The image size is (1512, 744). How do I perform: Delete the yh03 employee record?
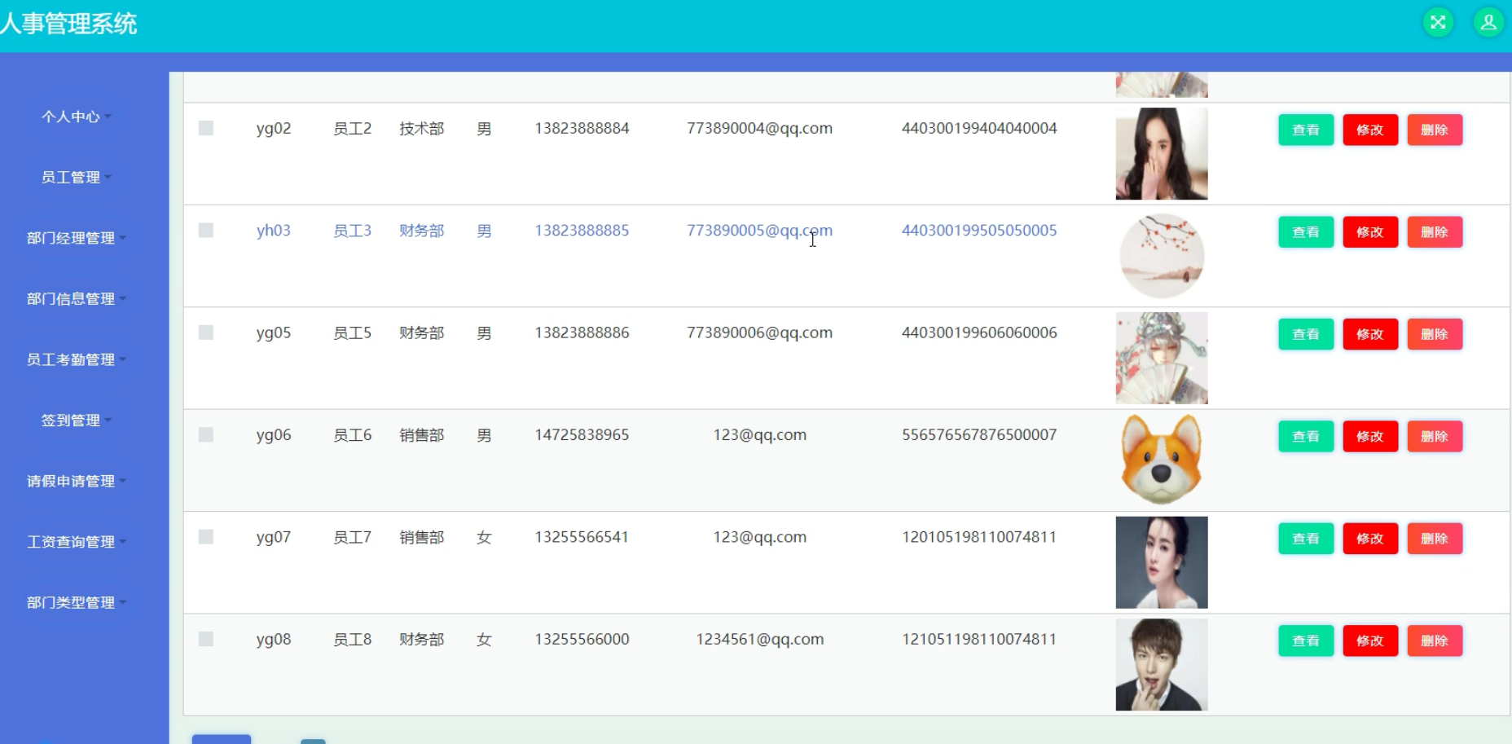pos(1435,232)
